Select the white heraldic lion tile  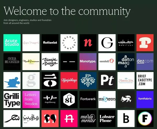point(126,99)
